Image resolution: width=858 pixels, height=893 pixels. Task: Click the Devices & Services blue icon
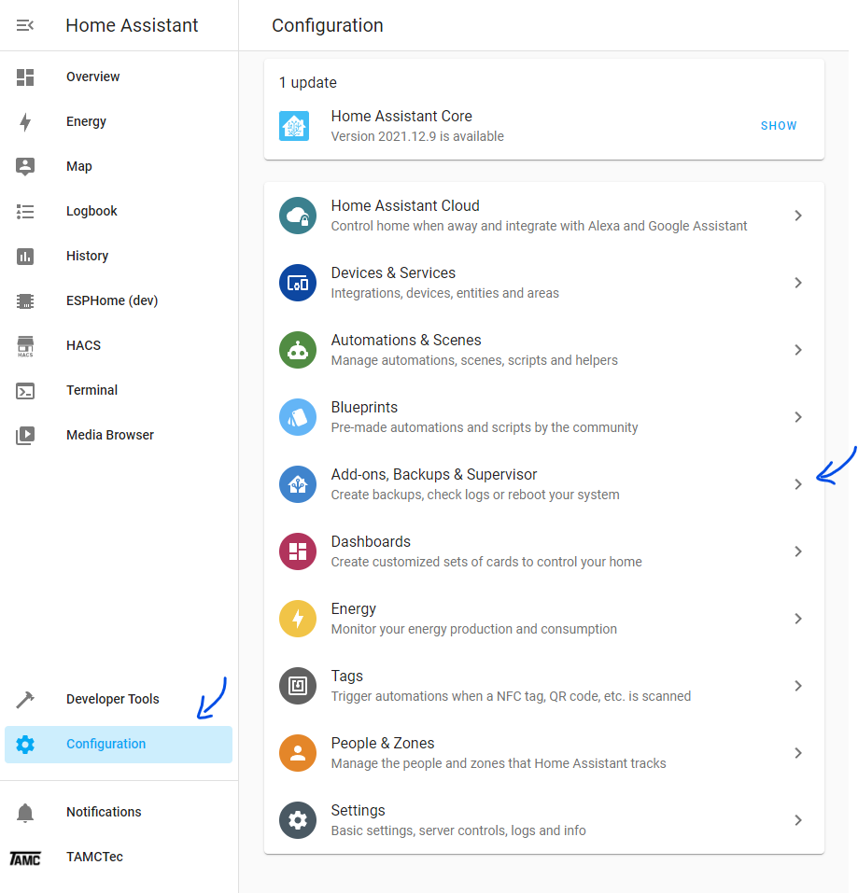pos(298,283)
